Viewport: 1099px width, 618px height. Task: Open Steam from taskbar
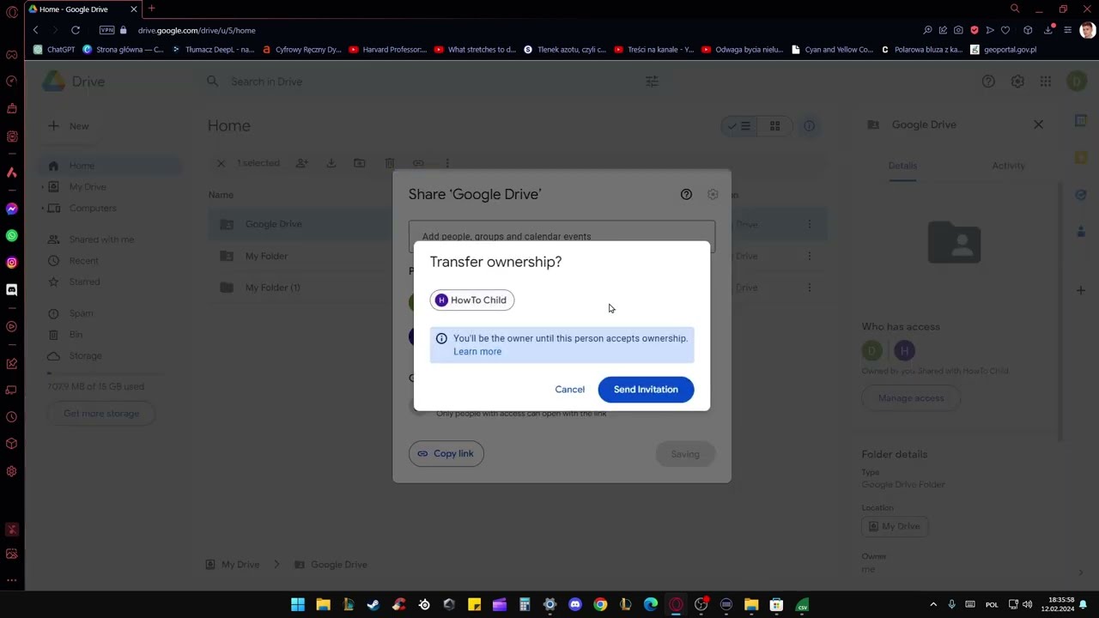pyautogui.click(x=373, y=604)
